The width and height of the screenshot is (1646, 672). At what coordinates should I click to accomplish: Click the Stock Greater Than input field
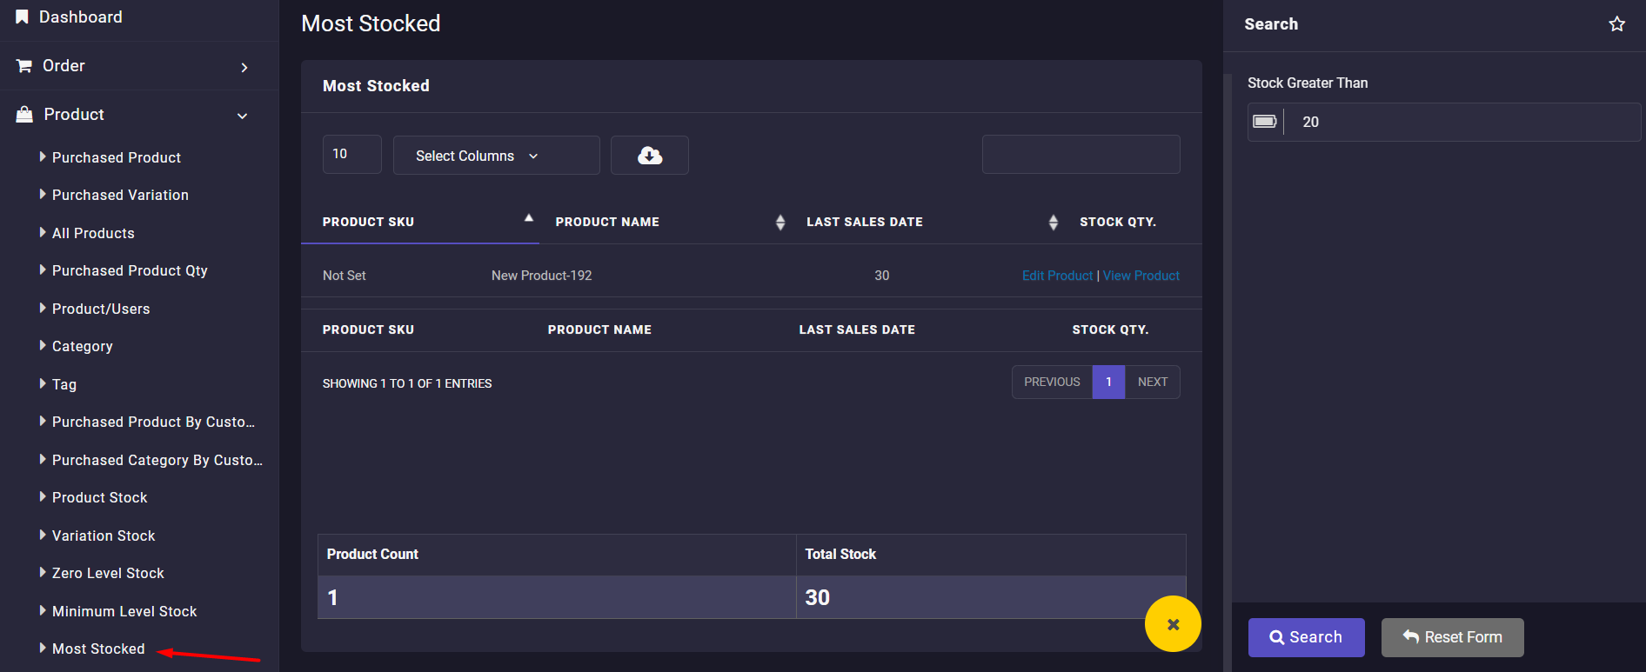point(1462,122)
